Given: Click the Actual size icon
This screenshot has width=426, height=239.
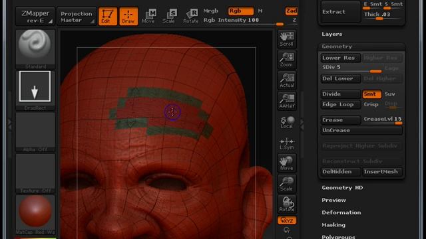Looking at the screenshot, I should [x=287, y=80].
